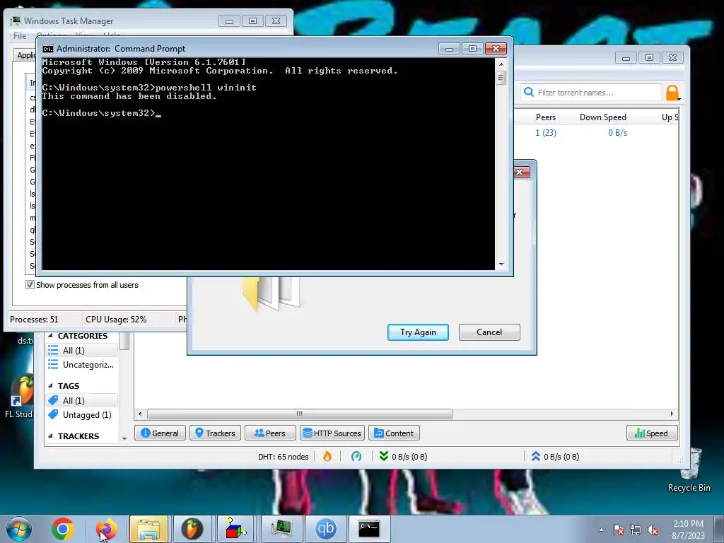The image size is (724, 543).
Task: Open the colored blocks app on taskbar
Action: tap(235, 529)
